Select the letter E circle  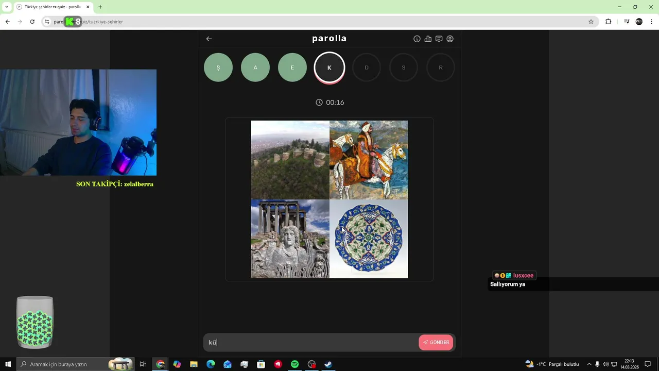point(292,68)
